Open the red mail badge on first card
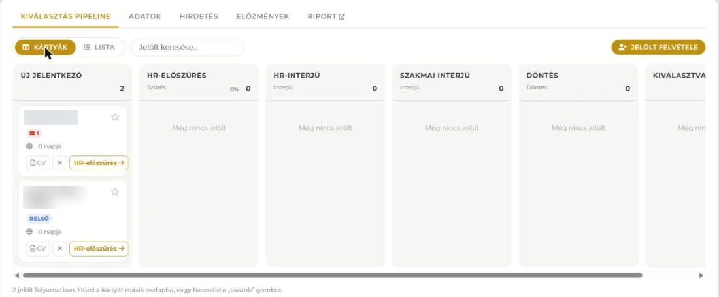This screenshot has width=719, height=297. coord(34,133)
